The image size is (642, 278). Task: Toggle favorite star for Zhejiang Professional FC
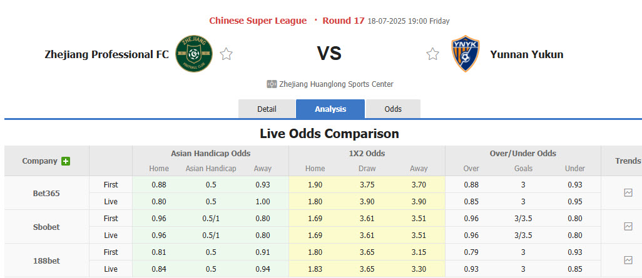click(227, 54)
